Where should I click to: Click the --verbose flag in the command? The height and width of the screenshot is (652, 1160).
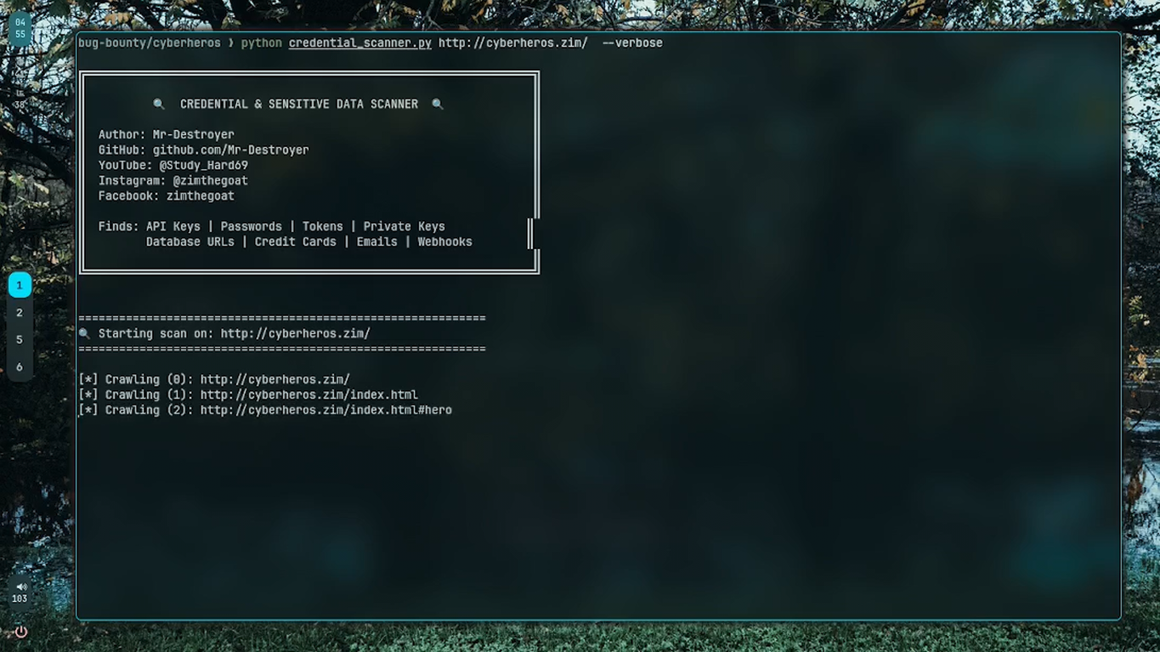(x=632, y=43)
